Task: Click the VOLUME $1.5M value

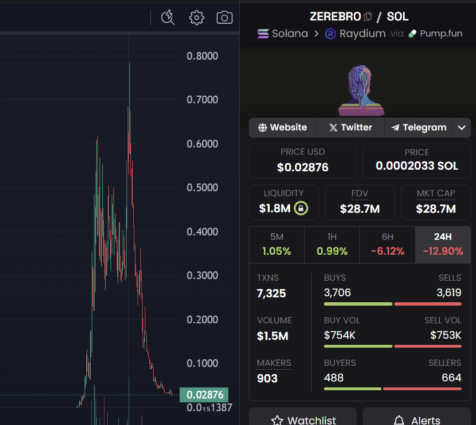Action: (273, 336)
